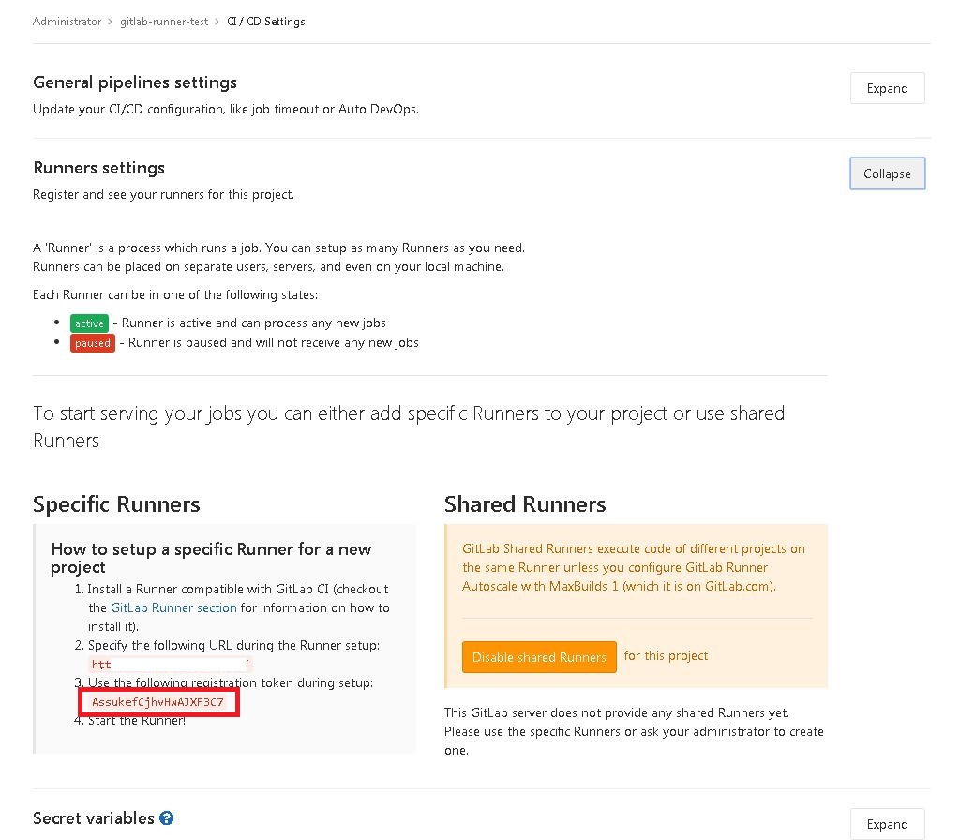Image resolution: width=960 pixels, height=840 pixels.
Task: Expand the Secret variables section
Action: click(x=887, y=824)
